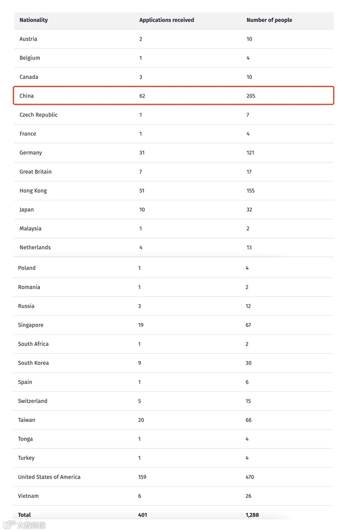Select the Vietnam nationality cell
This screenshot has width=347, height=532.
(28, 496)
